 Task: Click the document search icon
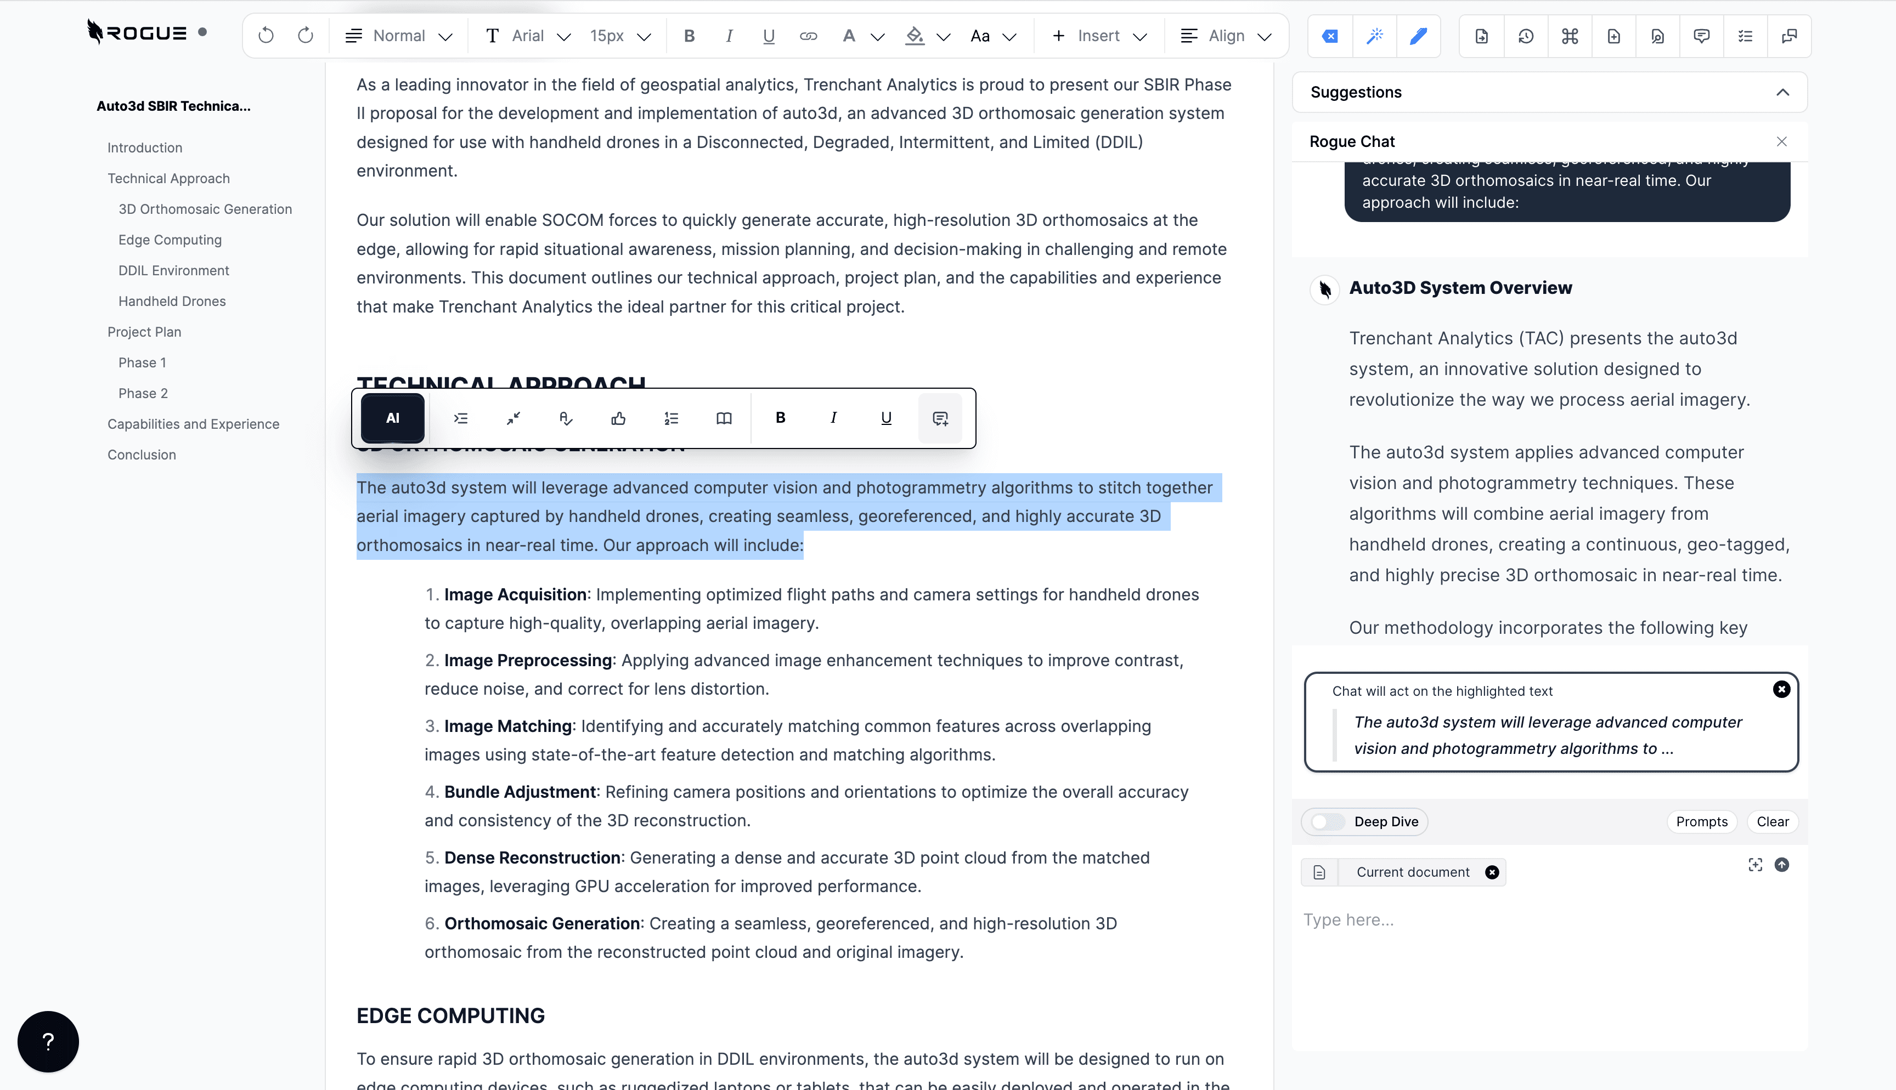tap(1657, 36)
